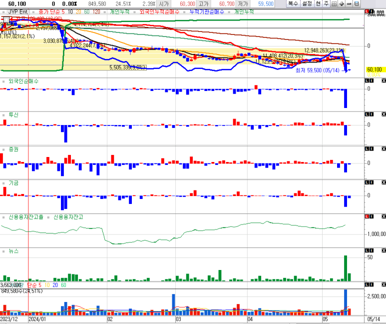Click yellow 60,100 current price tag

coord(375,69)
